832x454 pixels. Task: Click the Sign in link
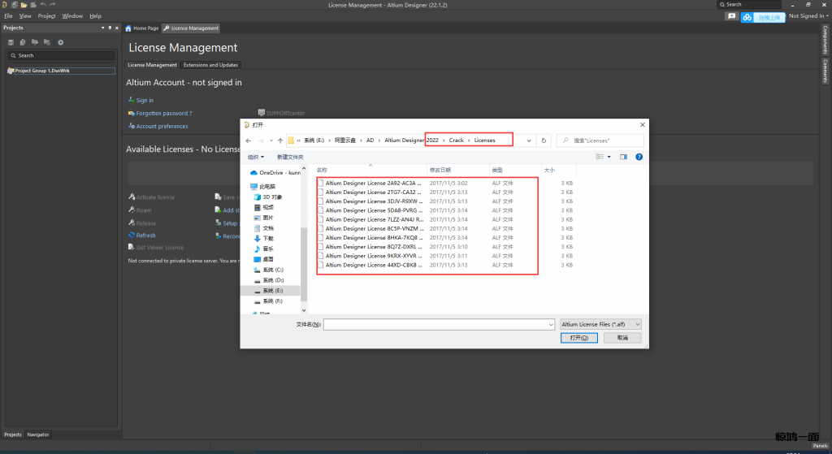[x=145, y=100]
